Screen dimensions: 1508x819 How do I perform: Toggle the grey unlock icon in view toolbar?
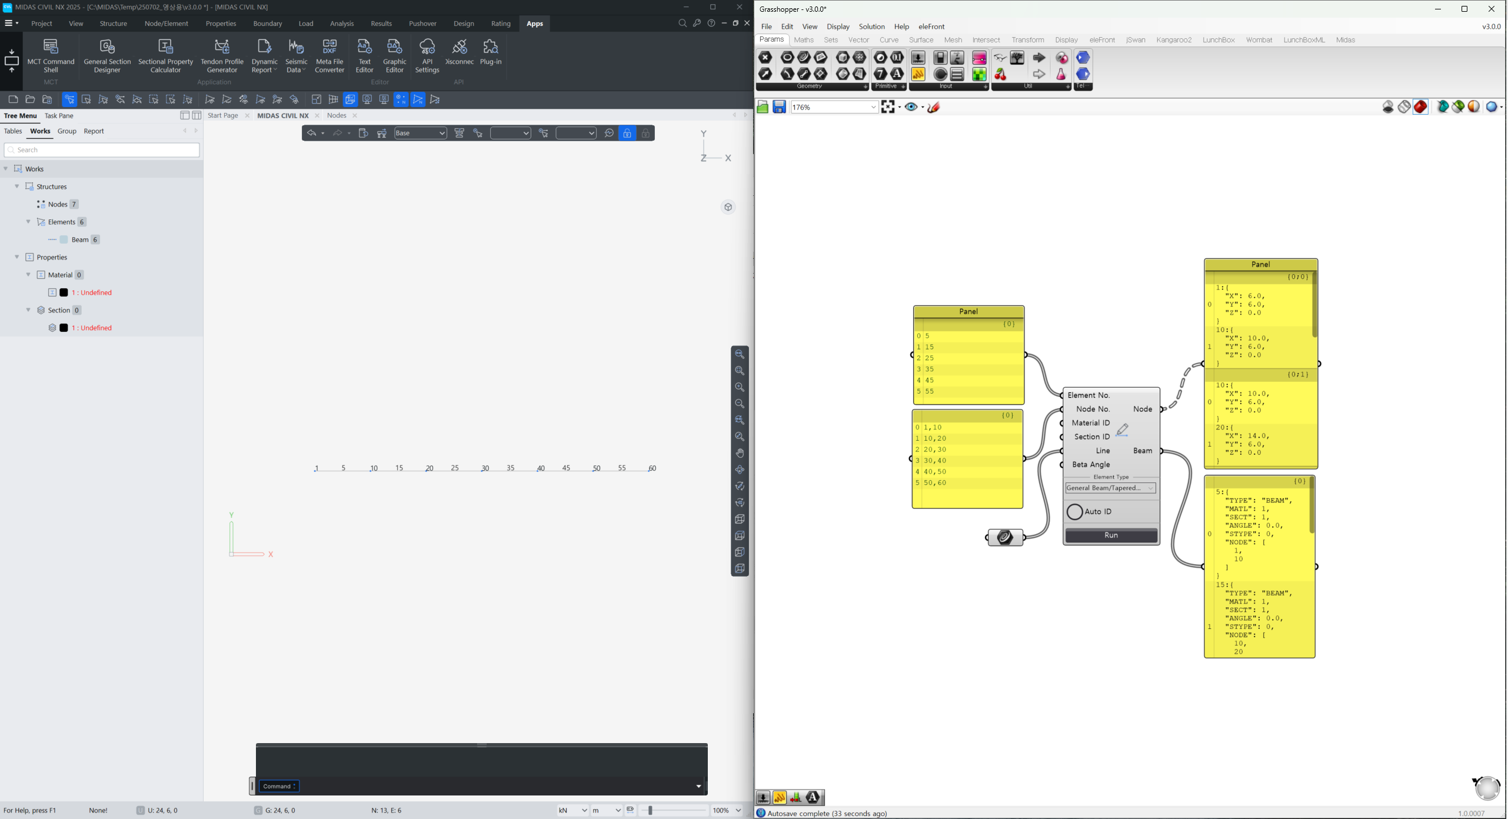click(x=646, y=134)
